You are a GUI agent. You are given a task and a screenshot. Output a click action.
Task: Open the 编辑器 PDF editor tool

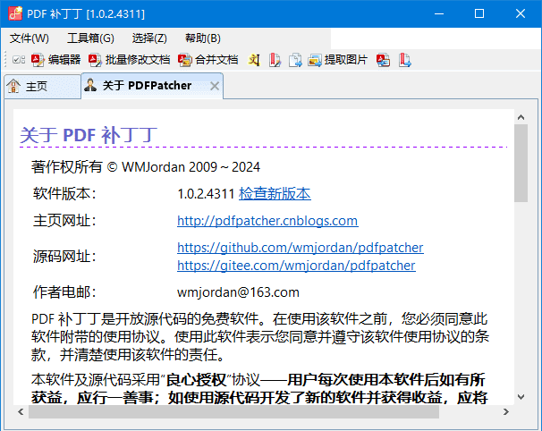click(55, 60)
